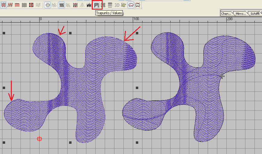The width and height of the screenshot is (262, 154).
Task: Toggle the black cross-hatch underlay button
Action: pos(62,5)
